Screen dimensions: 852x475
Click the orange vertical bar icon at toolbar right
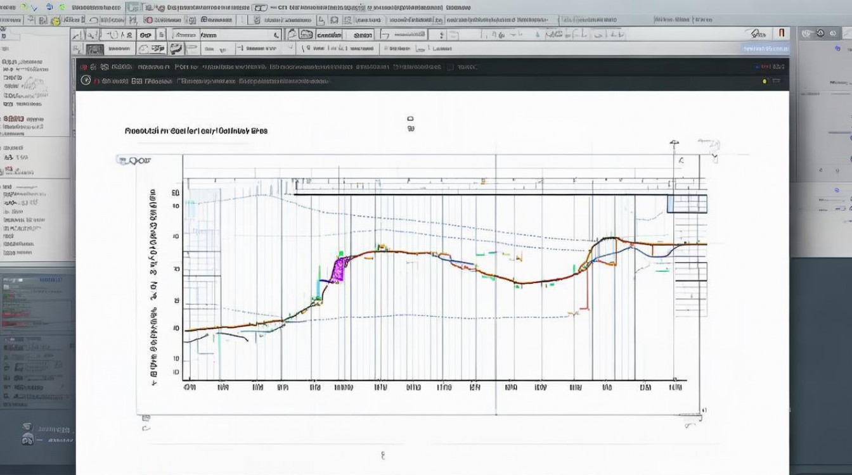[x=782, y=33]
